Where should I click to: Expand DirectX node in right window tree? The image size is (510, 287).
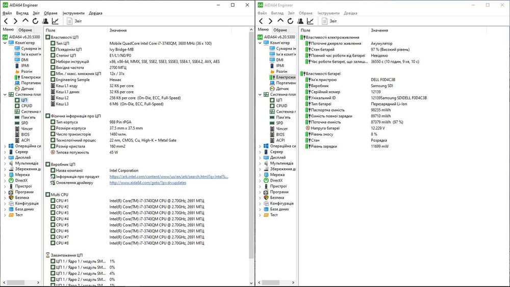(x=260, y=181)
